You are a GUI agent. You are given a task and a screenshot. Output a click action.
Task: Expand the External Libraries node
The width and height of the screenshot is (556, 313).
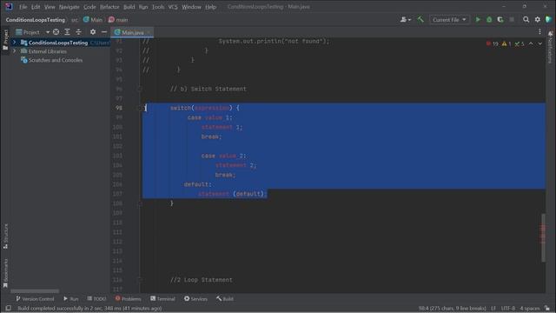point(14,51)
